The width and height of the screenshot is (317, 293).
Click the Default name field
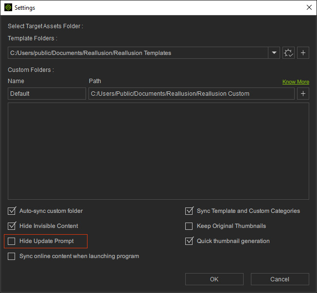pos(47,93)
